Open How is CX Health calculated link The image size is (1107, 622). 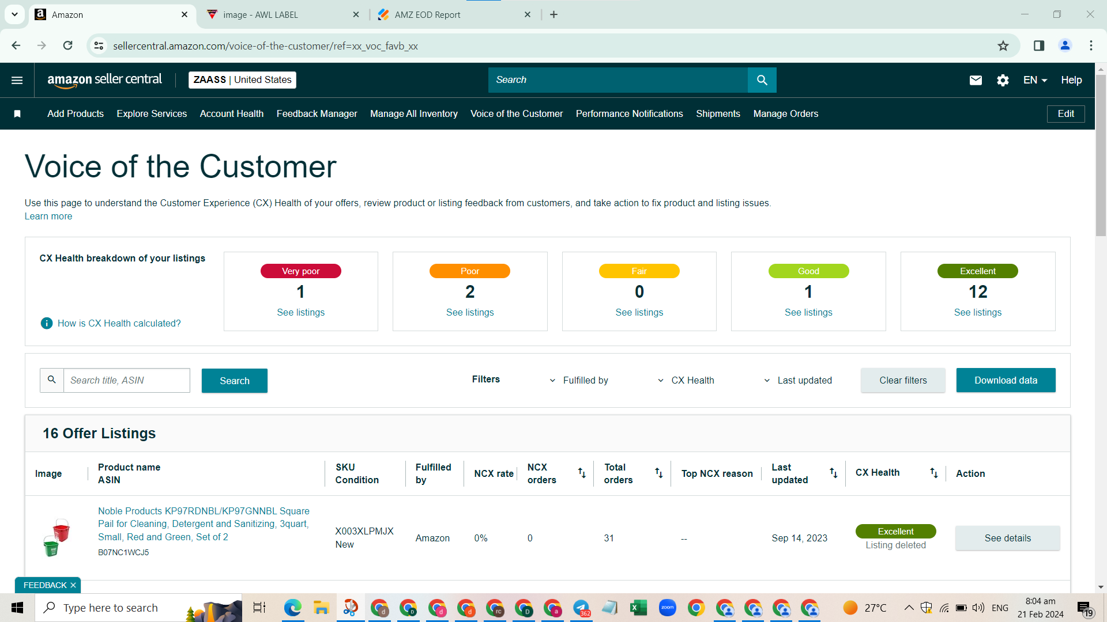click(119, 324)
